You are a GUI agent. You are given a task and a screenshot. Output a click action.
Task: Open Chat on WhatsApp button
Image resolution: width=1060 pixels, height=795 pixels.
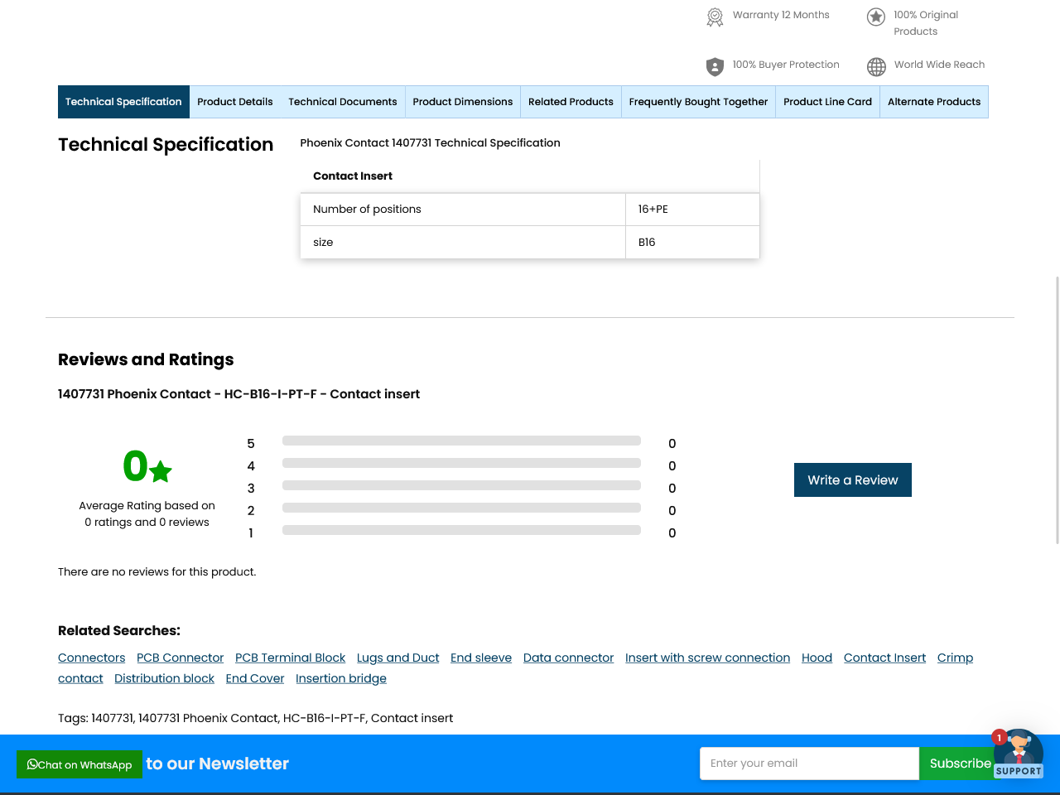point(79,764)
